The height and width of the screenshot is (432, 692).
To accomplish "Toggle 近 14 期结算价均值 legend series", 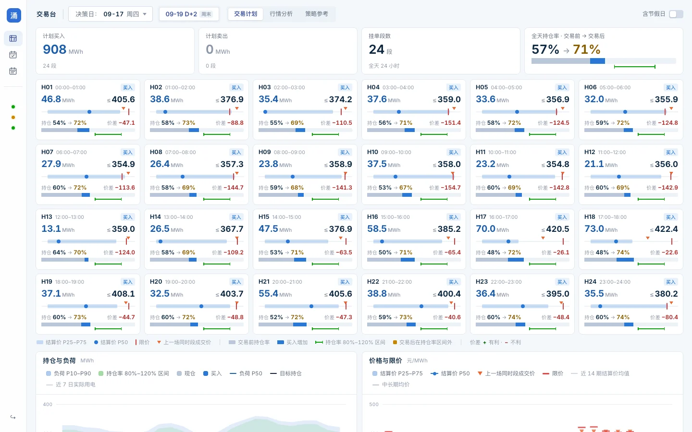I will [600, 373].
